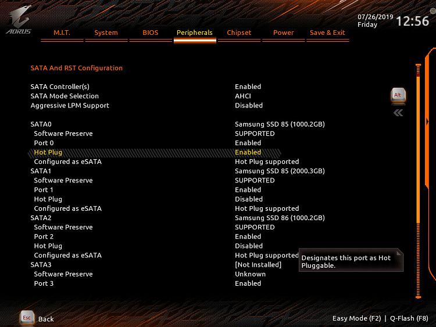Click the AORUS logo icon
The image size is (436, 327).
(18, 21)
